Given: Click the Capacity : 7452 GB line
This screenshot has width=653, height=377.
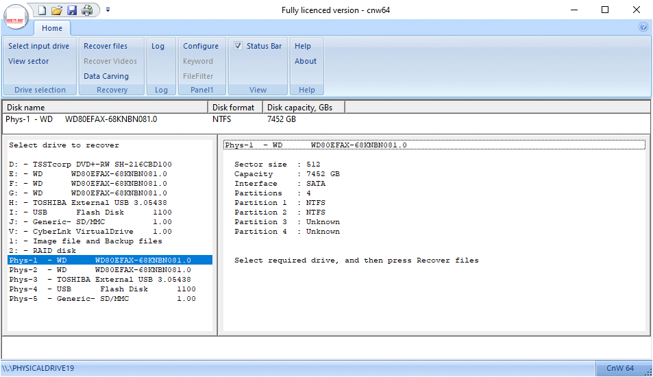Looking at the screenshot, I should coord(287,173).
